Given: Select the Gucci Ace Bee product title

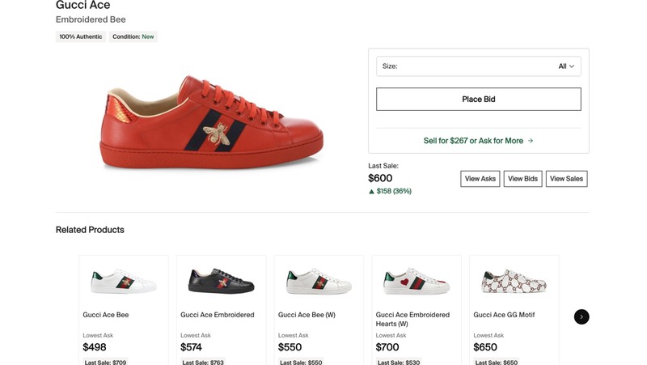Looking at the screenshot, I should click(x=106, y=315).
